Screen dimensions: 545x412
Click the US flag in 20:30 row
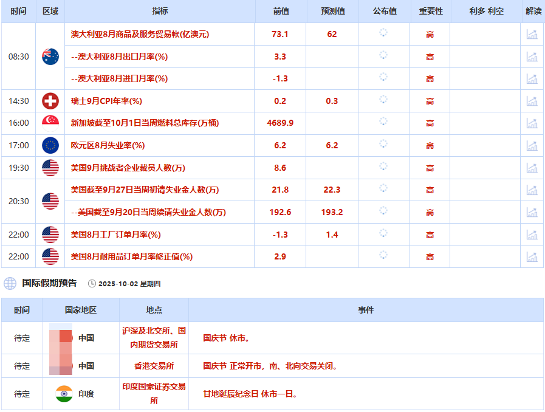(50, 201)
